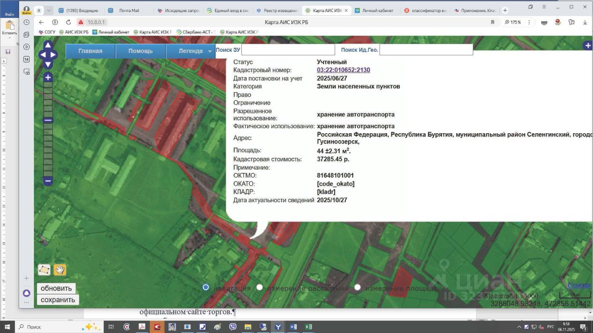This screenshot has height=333, width=593.
Task: Click the map zoom in plus button
Action: tap(48, 78)
